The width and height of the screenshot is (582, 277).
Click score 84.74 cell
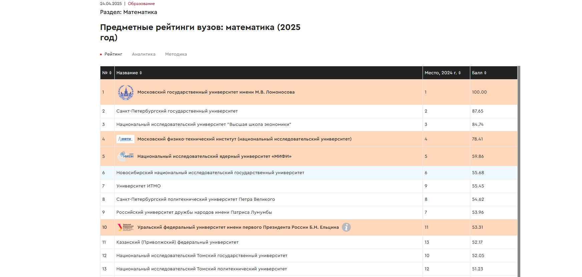click(494, 125)
